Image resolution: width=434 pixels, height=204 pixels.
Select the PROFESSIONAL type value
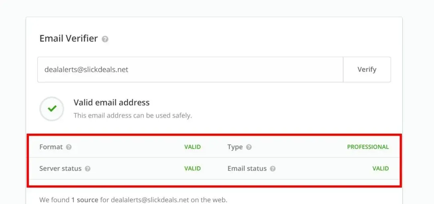click(368, 147)
